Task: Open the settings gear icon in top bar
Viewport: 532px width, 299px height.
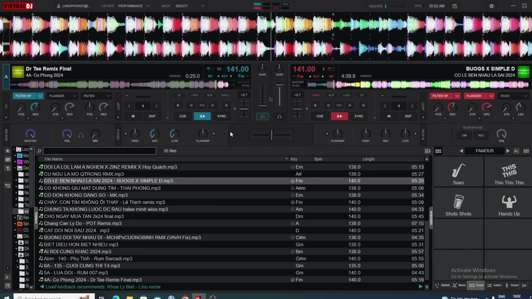Action: [x=491, y=6]
